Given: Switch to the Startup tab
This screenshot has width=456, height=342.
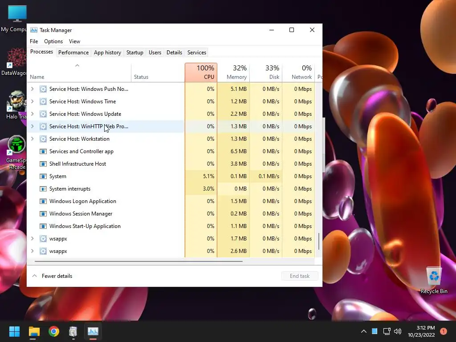Looking at the screenshot, I should click(134, 53).
